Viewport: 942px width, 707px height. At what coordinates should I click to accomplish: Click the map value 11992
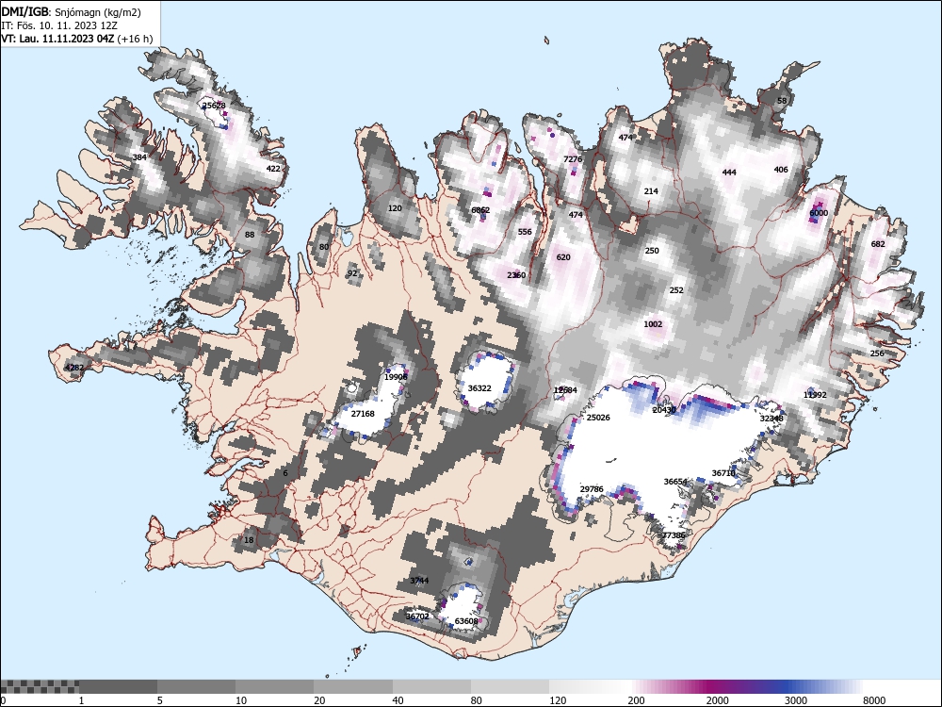(x=815, y=394)
